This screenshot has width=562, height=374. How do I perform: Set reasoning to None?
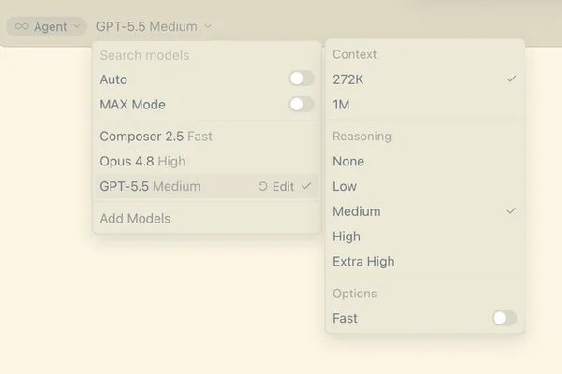tap(425, 162)
